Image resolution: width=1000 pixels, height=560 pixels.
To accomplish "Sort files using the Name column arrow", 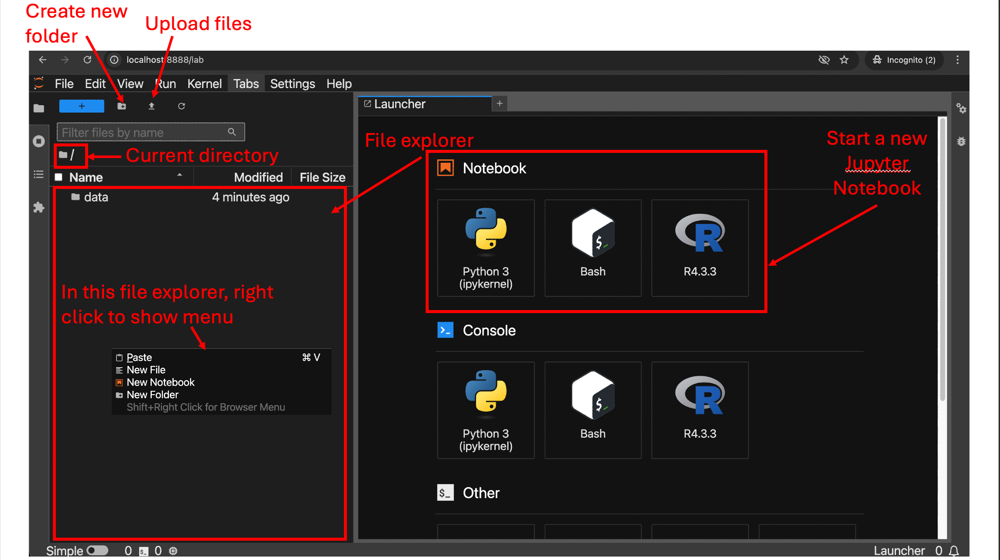I will 180,175.
